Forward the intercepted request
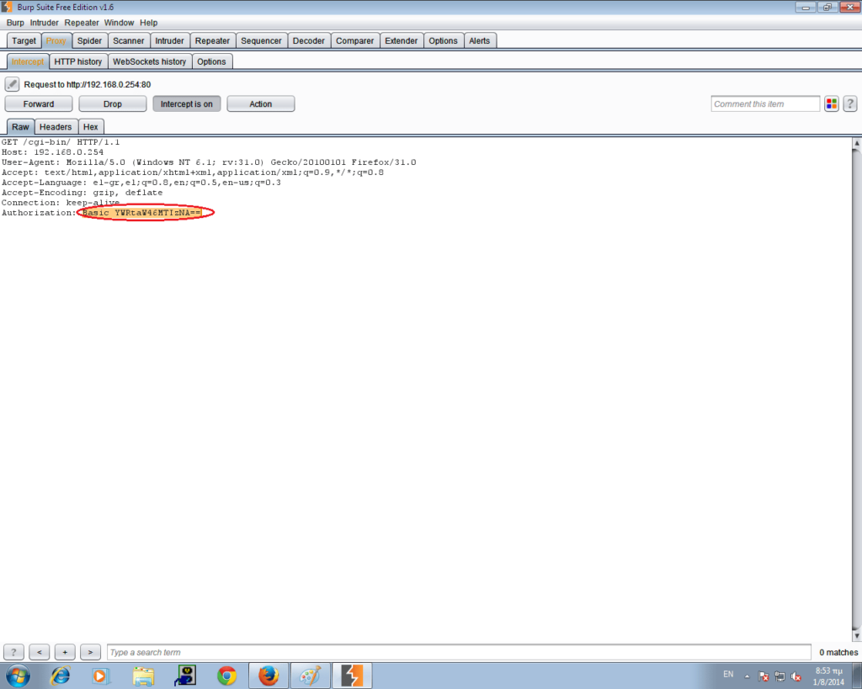 [x=39, y=103]
